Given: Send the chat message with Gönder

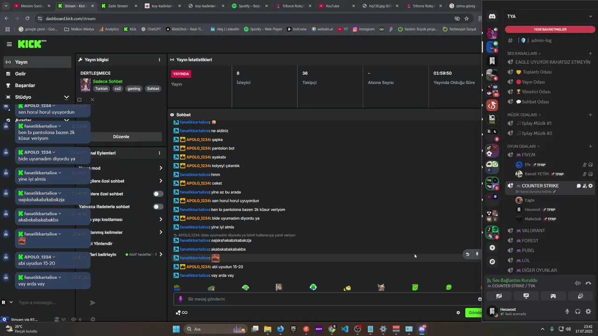Looking at the screenshot, I should [x=474, y=313].
